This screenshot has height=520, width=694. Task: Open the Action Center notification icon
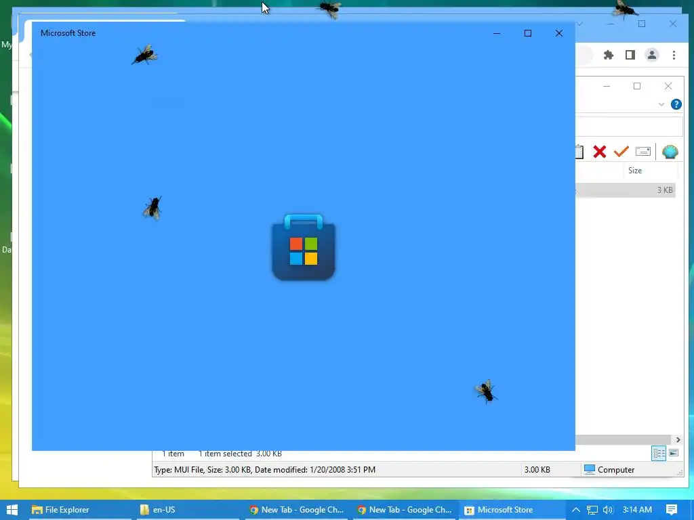(672, 510)
